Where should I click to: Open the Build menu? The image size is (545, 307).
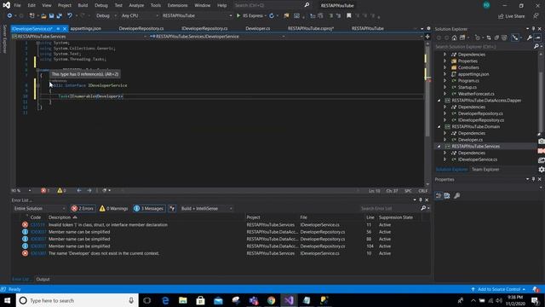83,5
